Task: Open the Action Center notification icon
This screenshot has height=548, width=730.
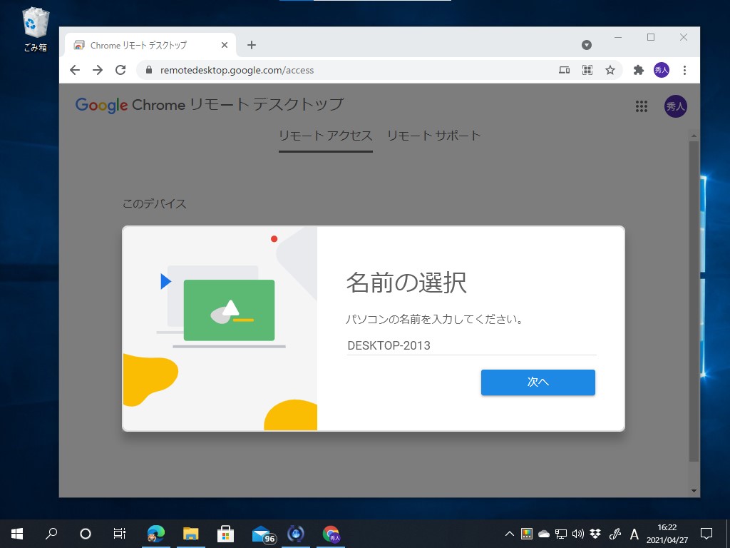Action: 706,533
